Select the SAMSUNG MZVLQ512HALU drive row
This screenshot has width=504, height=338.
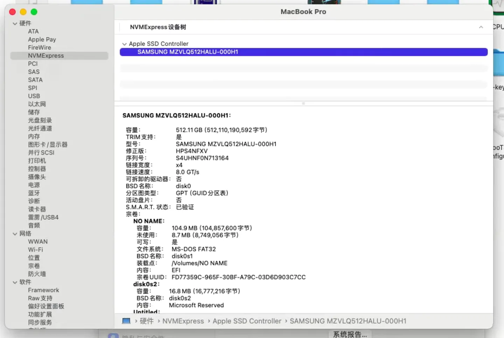[188, 52]
